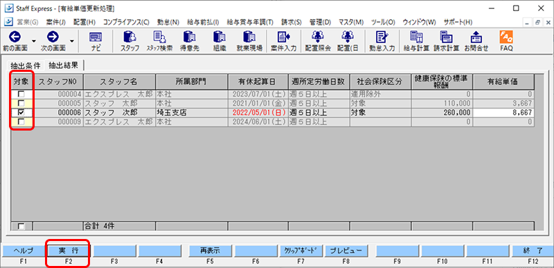554x268 pixels.
Task: Select the 110,000 remuneration cell
Action: (x=443, y=104)
